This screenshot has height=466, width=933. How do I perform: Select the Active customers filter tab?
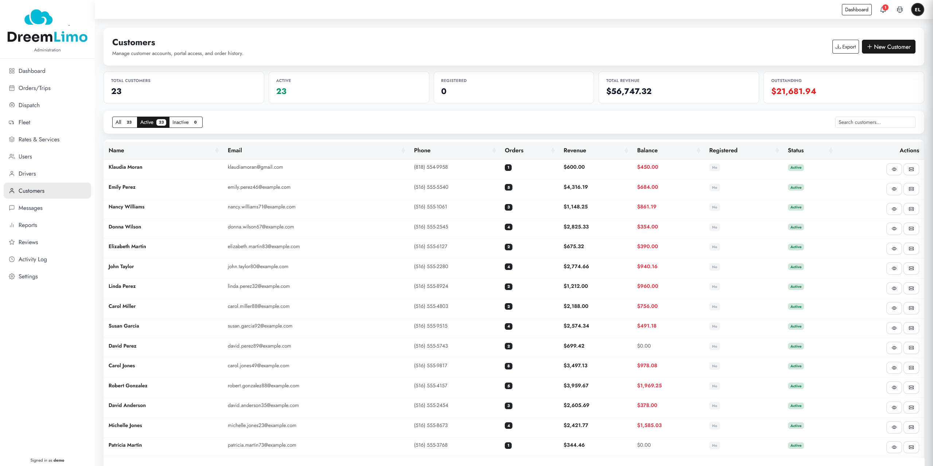click(153, 122)
